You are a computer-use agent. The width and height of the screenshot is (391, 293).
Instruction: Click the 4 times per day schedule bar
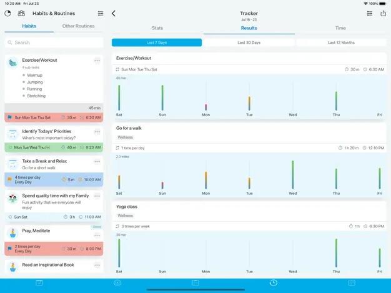point(54,179)
